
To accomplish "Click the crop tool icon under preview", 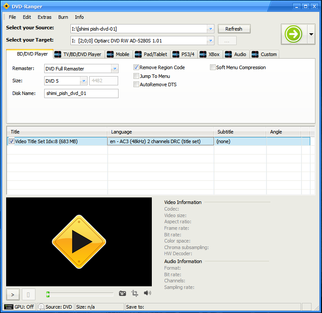I will [x=135, y=293].
